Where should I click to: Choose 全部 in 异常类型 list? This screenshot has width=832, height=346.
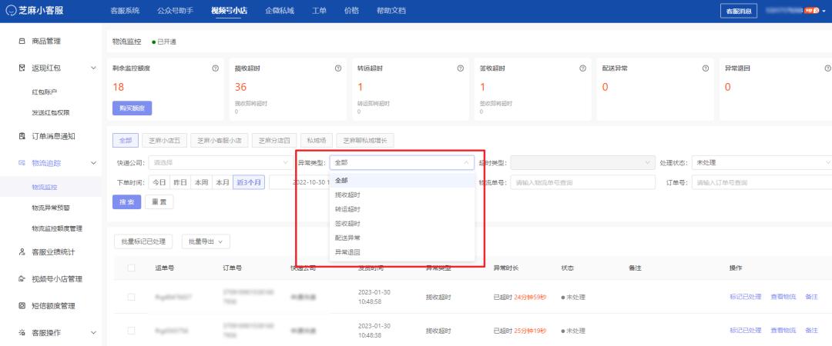[x=401, y=181]
